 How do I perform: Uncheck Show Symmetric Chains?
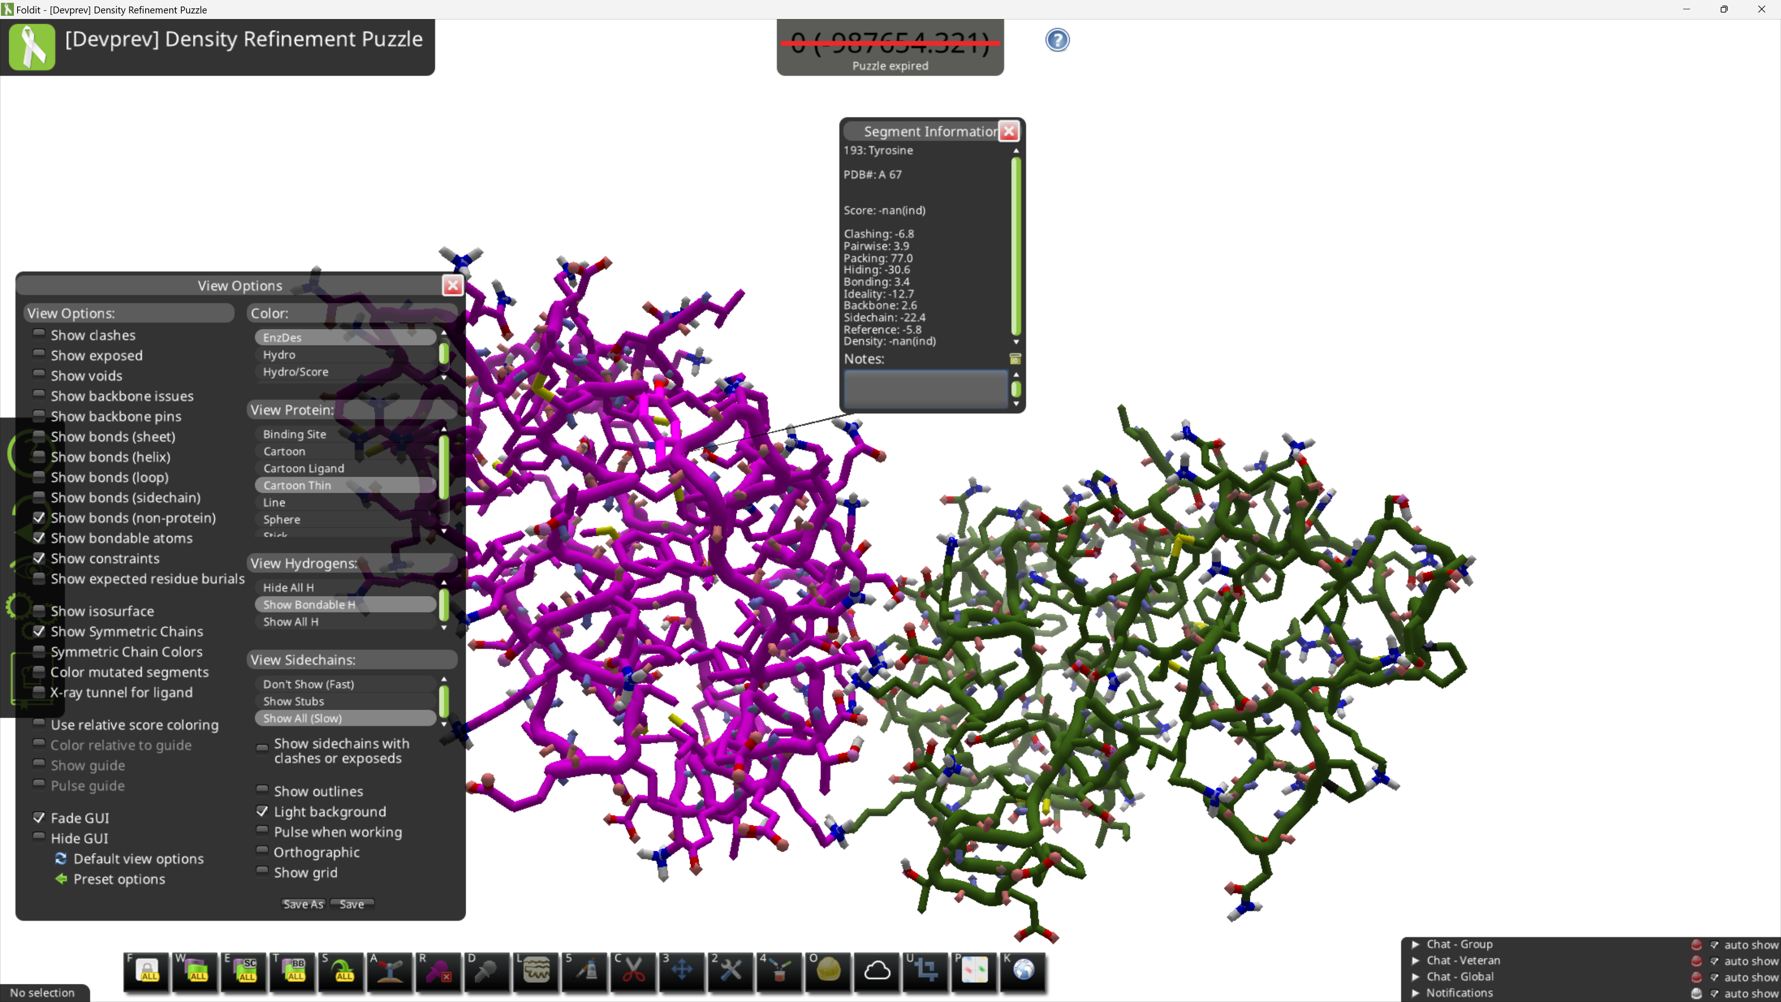(x=39, y=631)
